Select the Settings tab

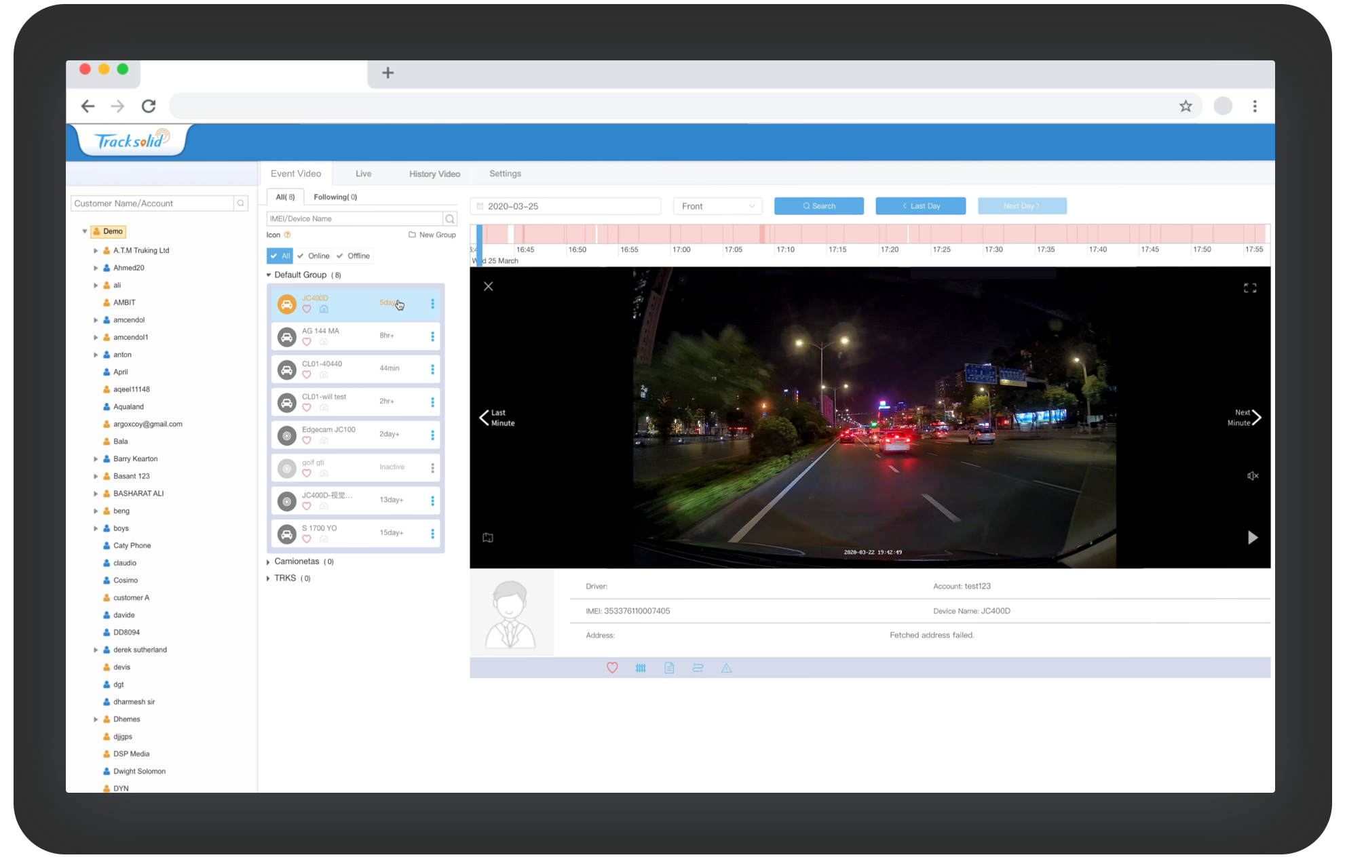pyautogui.click(x=506, y=174)
